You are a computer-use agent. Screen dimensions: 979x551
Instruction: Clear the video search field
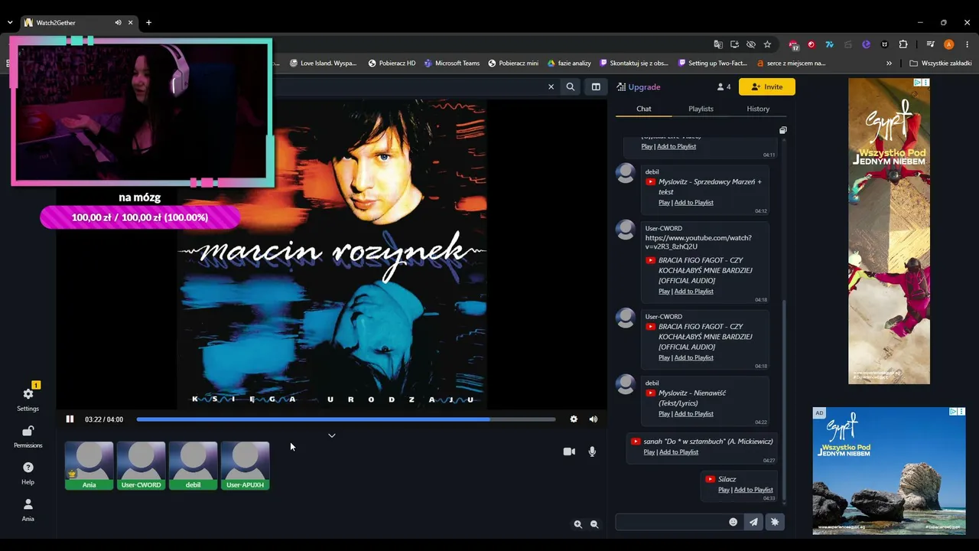[x=551, y=87]
